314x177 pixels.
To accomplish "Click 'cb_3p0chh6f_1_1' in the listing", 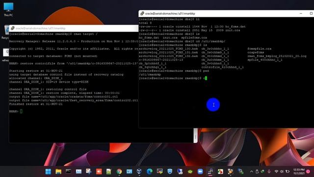I will tap(153, 63).
